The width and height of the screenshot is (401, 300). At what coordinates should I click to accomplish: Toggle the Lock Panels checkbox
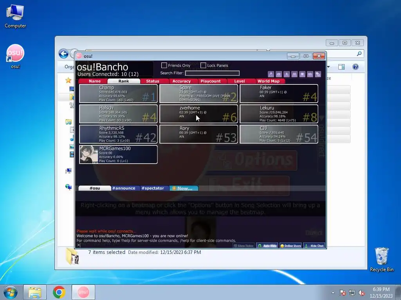click(x=203, y=66)
